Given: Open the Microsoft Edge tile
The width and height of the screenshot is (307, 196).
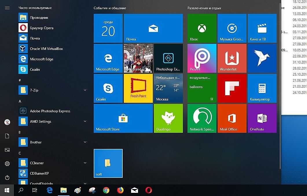Looking at the screenshot, I should point(108,58).
